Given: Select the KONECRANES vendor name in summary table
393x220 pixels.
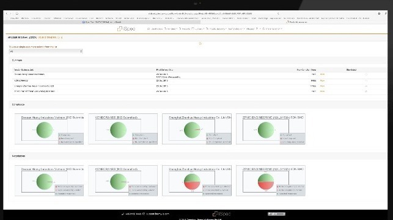Looking at the screenshot, I should coord(21,81).
